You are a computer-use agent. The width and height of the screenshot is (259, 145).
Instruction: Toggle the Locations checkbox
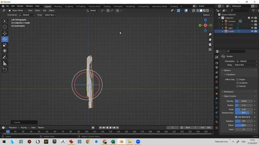238,83
